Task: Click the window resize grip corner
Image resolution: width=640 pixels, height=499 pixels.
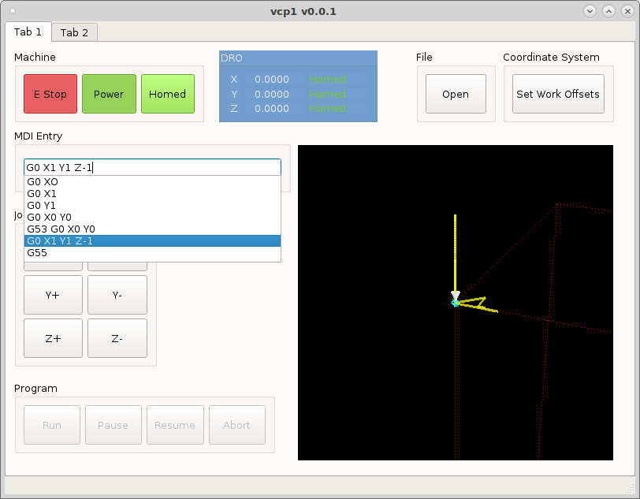Action: pos(631,489)
